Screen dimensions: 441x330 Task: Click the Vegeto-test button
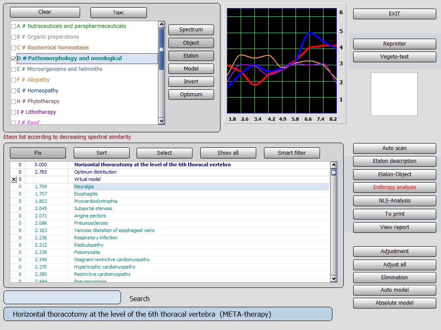tap(394, 57)
